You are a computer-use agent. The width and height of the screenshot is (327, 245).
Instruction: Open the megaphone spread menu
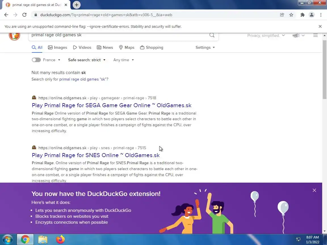(298, 36)
